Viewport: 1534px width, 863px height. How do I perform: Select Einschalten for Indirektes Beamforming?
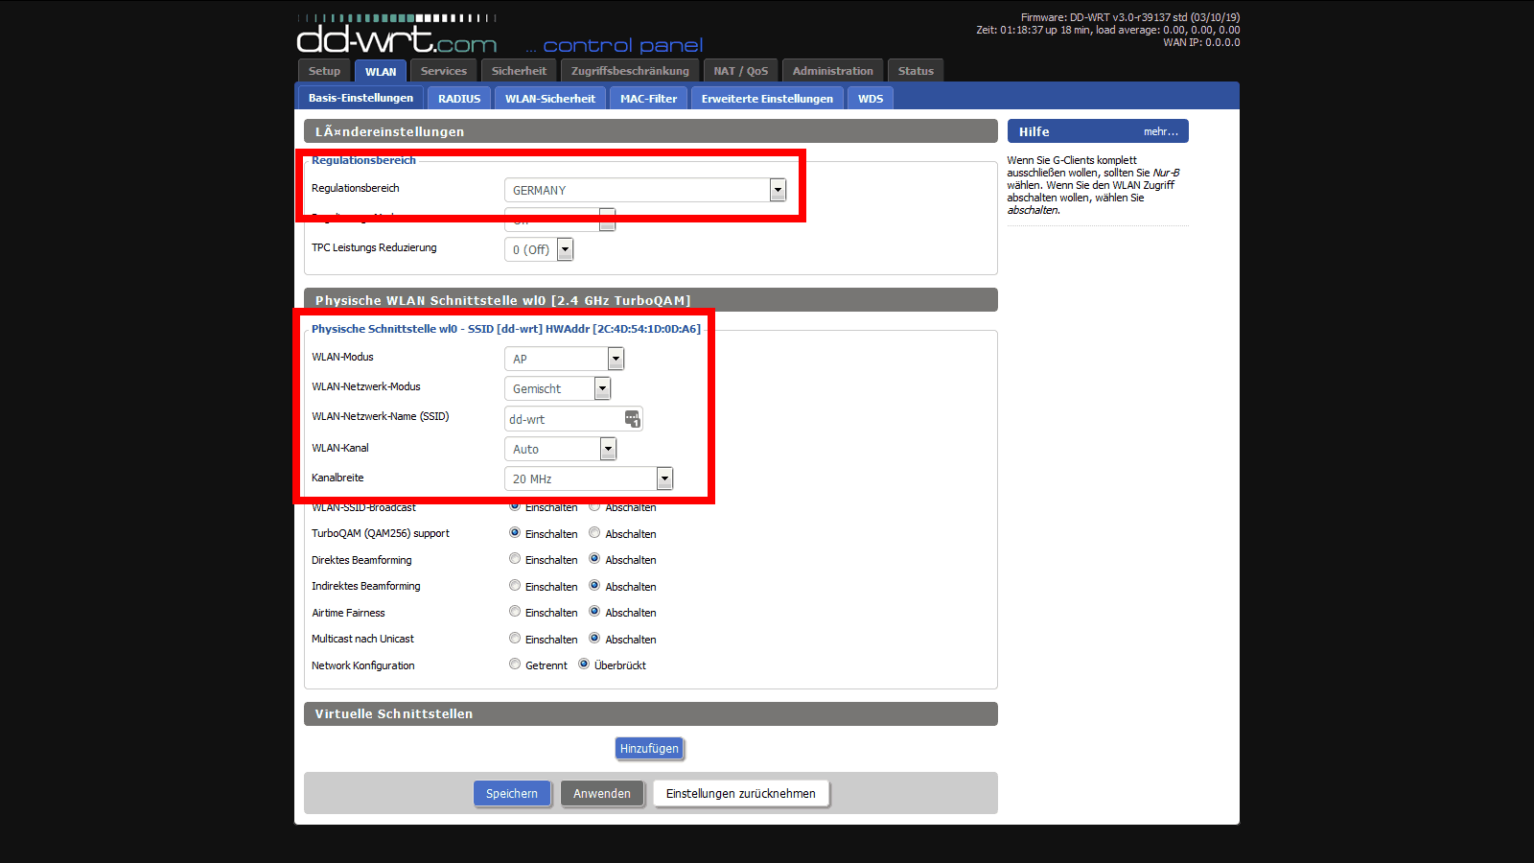[x=515, y=586]
